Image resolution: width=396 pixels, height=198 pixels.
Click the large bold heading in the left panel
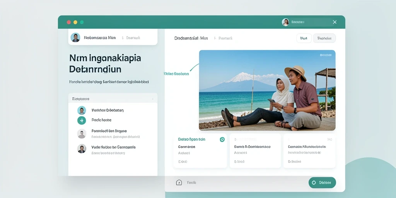point(105,63)
